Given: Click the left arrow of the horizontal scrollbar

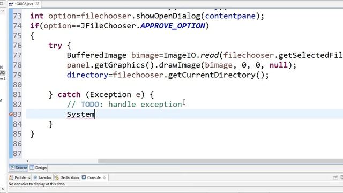Looking at the screenshot, I should pos(27,161).
